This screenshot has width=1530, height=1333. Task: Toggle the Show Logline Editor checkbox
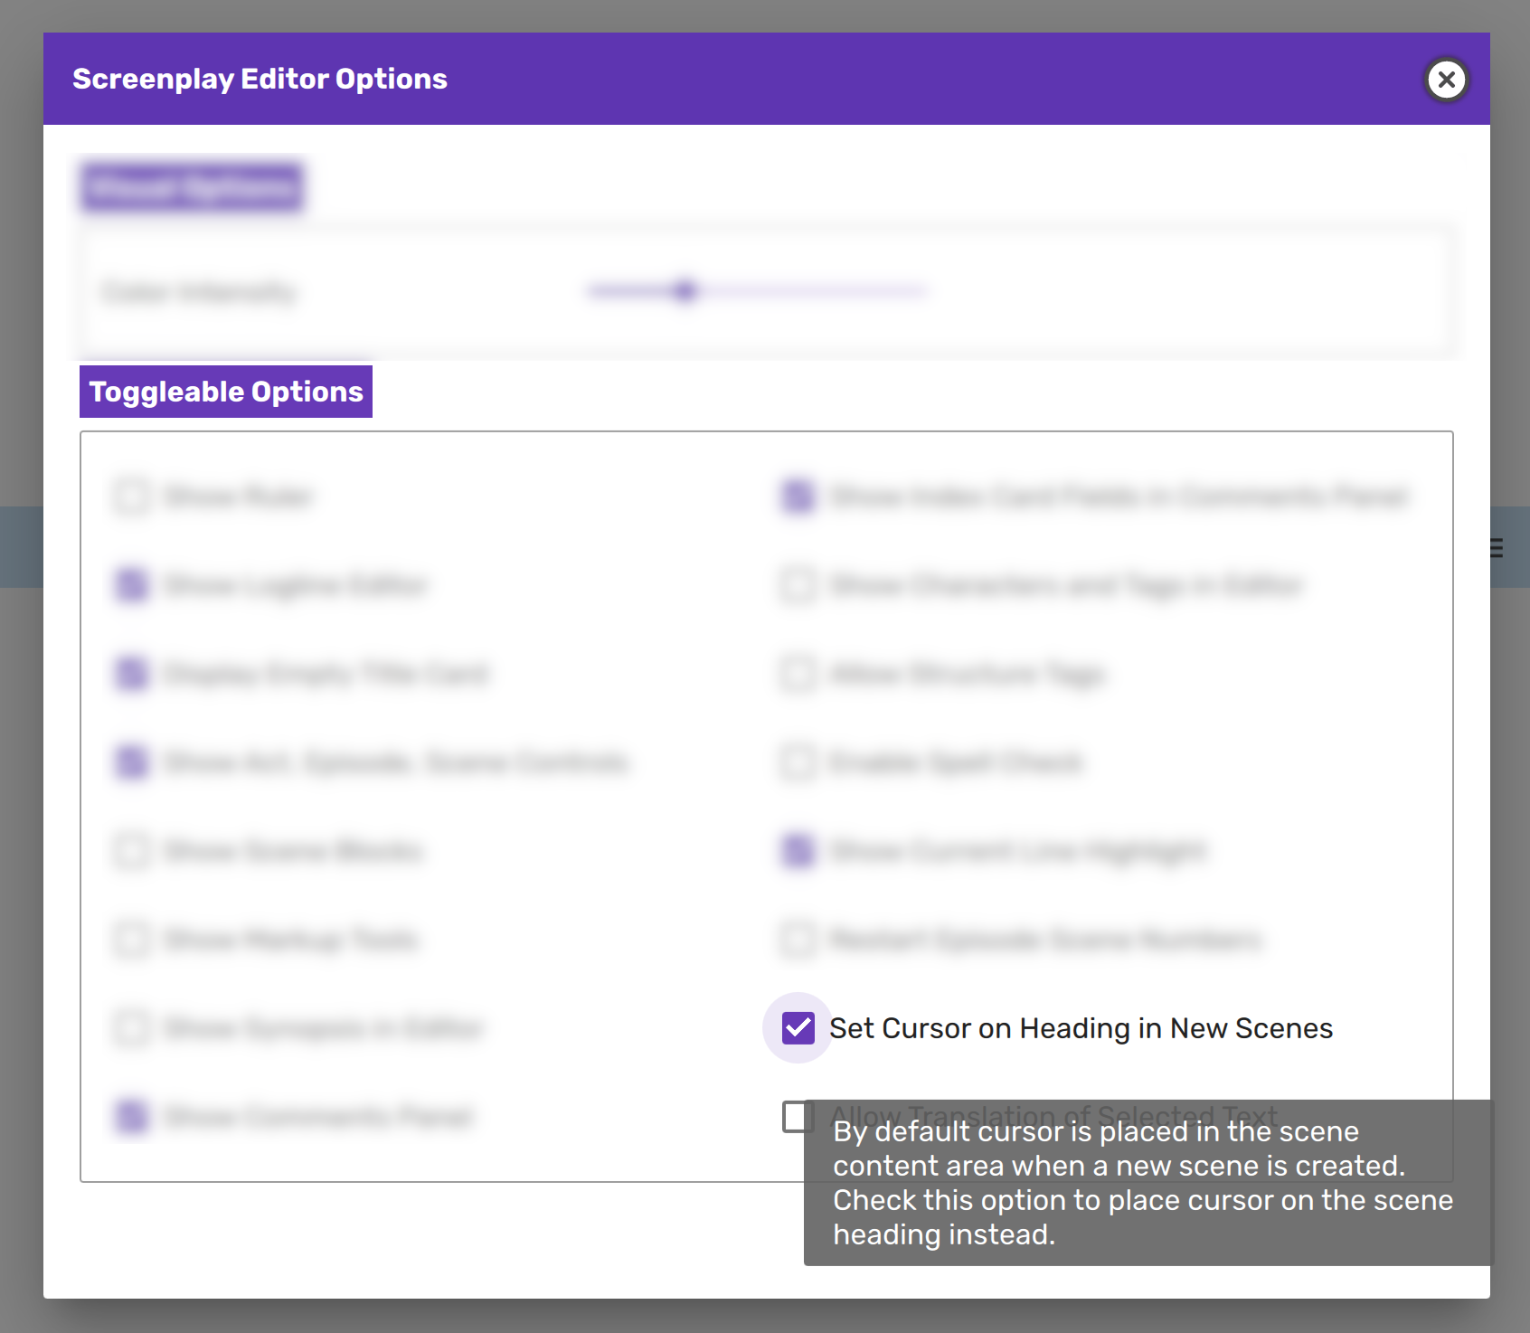tap(132, 585)
